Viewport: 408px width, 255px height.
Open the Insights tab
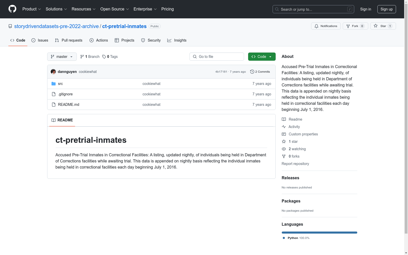[x=177, y=40]
